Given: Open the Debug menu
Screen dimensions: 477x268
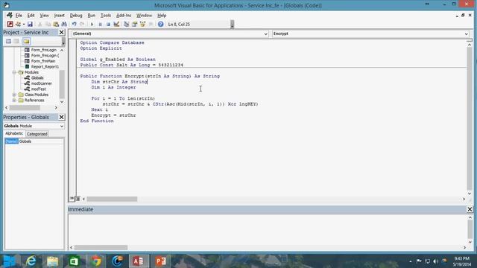Looking at the screenshot, I should pos(76,15).
